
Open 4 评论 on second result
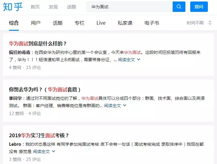[35, 113]
